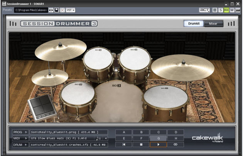Select the Drumkit tab
243x156 pixels.
194,24
